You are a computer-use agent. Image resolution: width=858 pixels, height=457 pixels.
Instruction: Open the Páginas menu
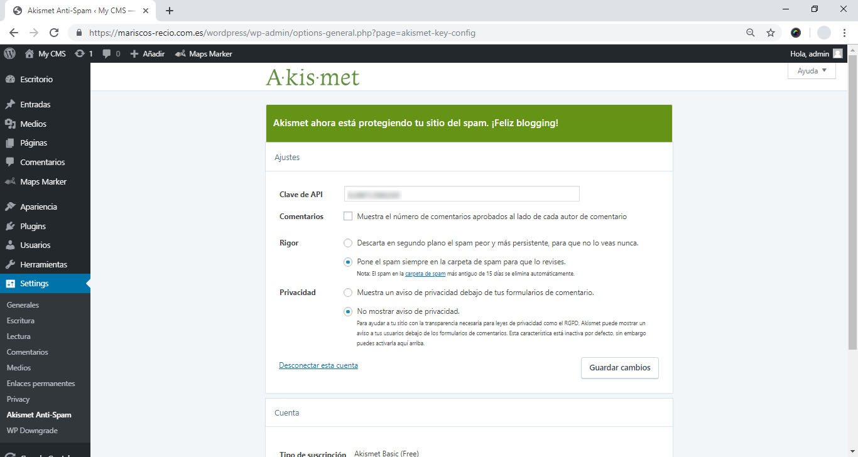click(45, 142)
